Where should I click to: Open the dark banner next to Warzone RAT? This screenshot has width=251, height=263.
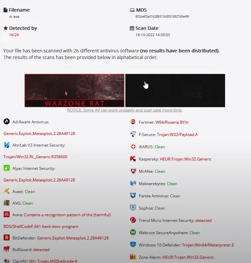click(175, 91)
